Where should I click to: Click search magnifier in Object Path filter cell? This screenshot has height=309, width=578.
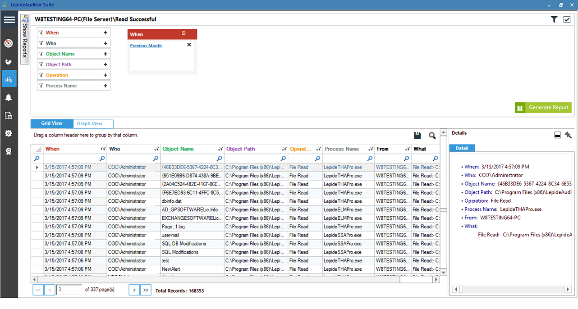[x=283, y=159]
